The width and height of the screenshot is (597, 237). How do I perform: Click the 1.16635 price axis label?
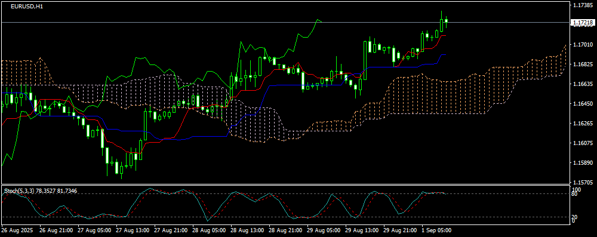tap(583, 84)
